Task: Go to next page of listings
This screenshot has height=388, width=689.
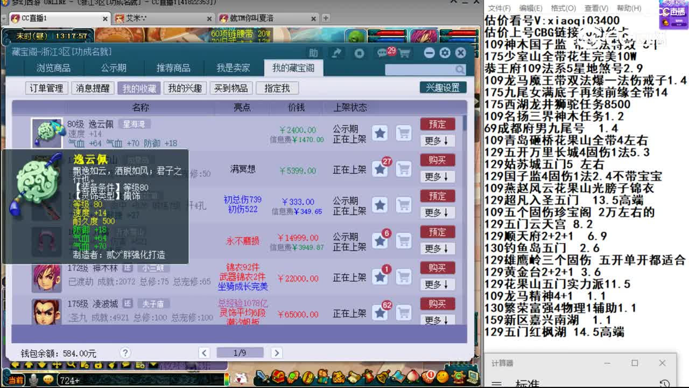Action: 277,353
